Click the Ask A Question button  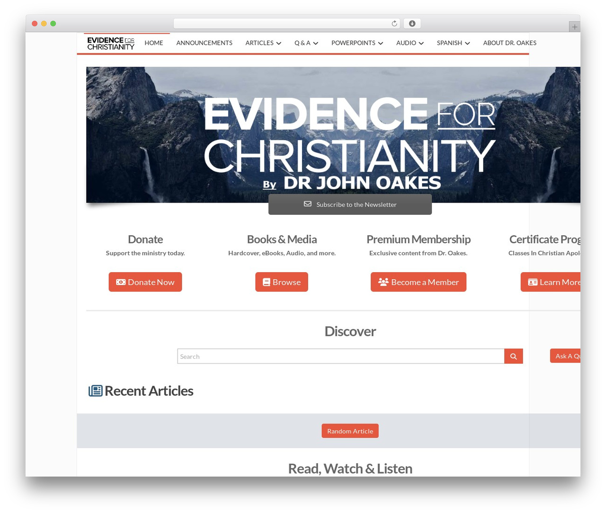point(565,356)
